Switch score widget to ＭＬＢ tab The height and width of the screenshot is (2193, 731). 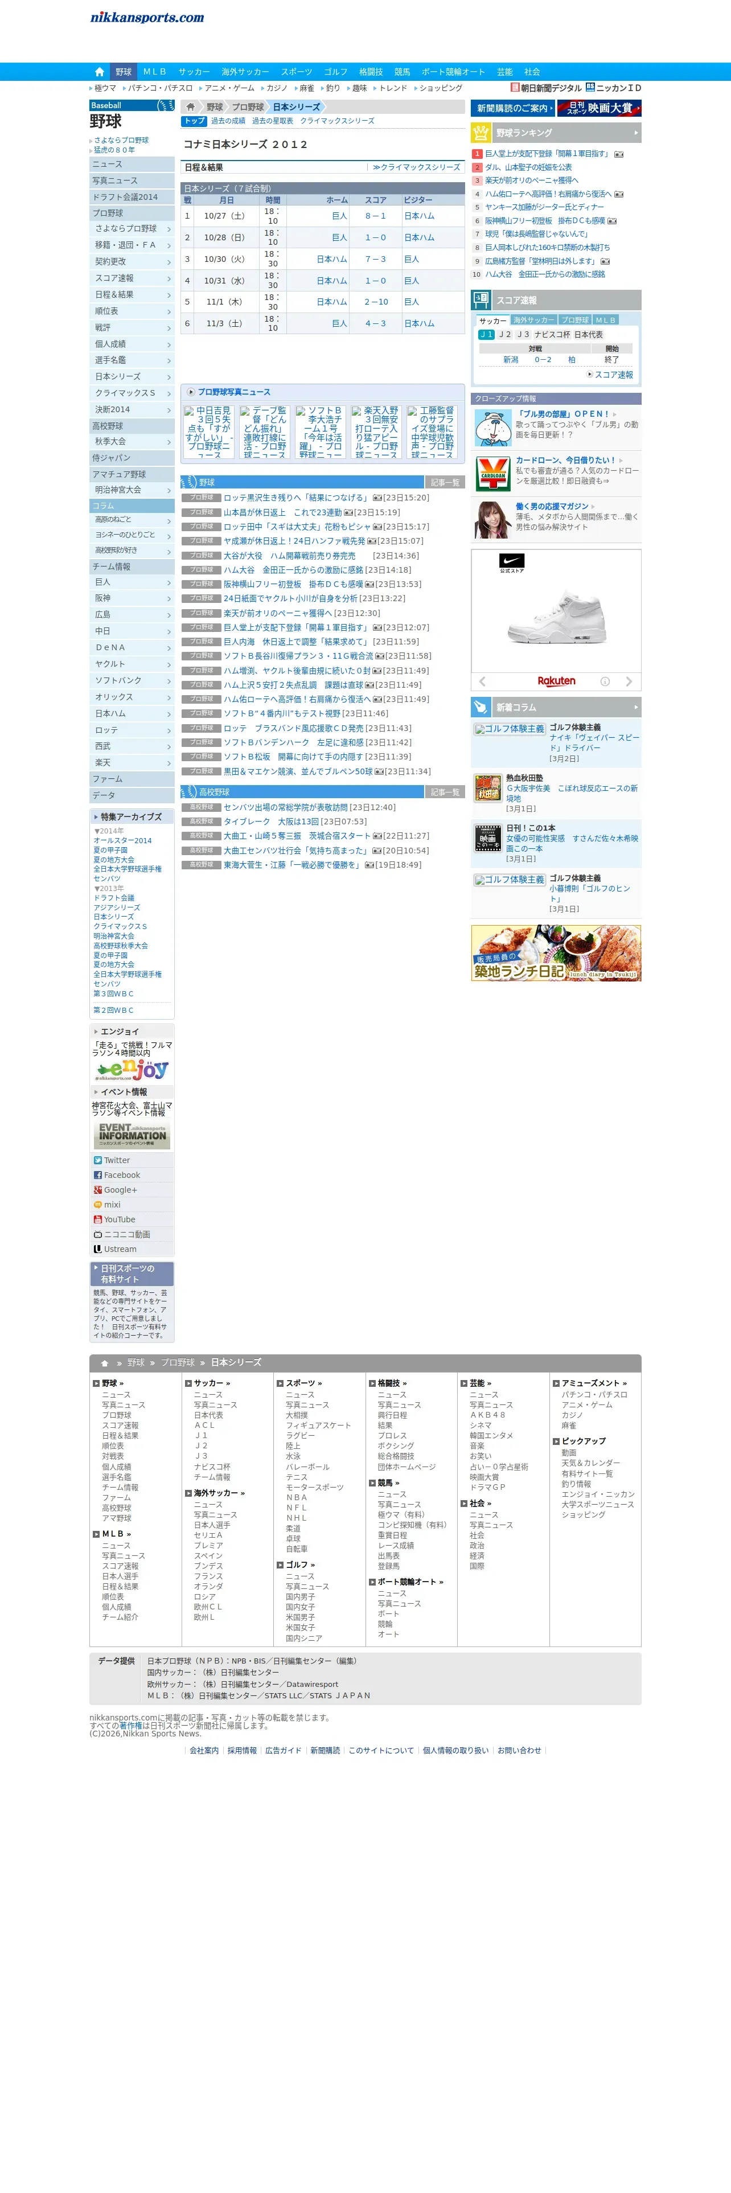coord(605,320)
